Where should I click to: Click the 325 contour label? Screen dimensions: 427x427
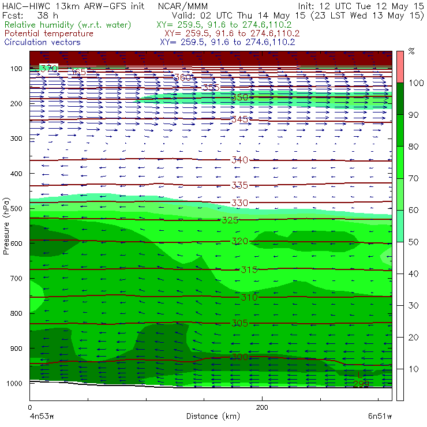tap(230, 220)
